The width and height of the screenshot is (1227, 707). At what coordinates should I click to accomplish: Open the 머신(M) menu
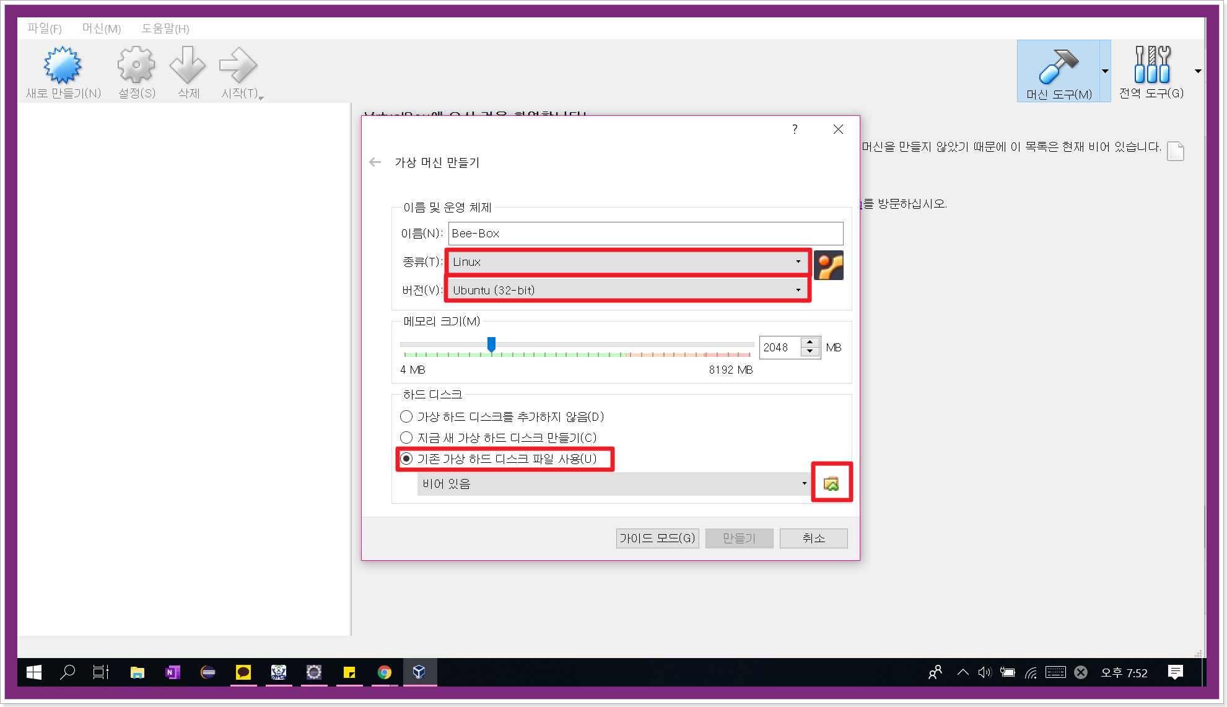click(x=102, y=29)
